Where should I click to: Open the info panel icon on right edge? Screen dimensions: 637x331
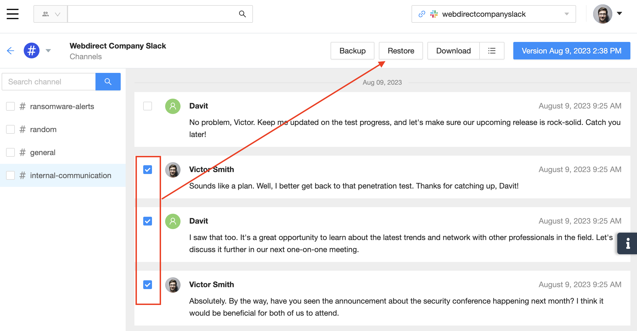click(x=627, y=243)
